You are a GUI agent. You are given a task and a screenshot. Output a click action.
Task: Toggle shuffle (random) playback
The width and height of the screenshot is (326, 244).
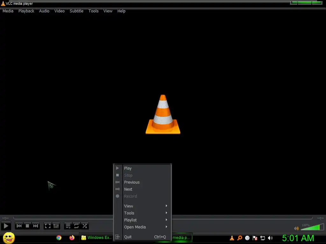coord(85,226)
